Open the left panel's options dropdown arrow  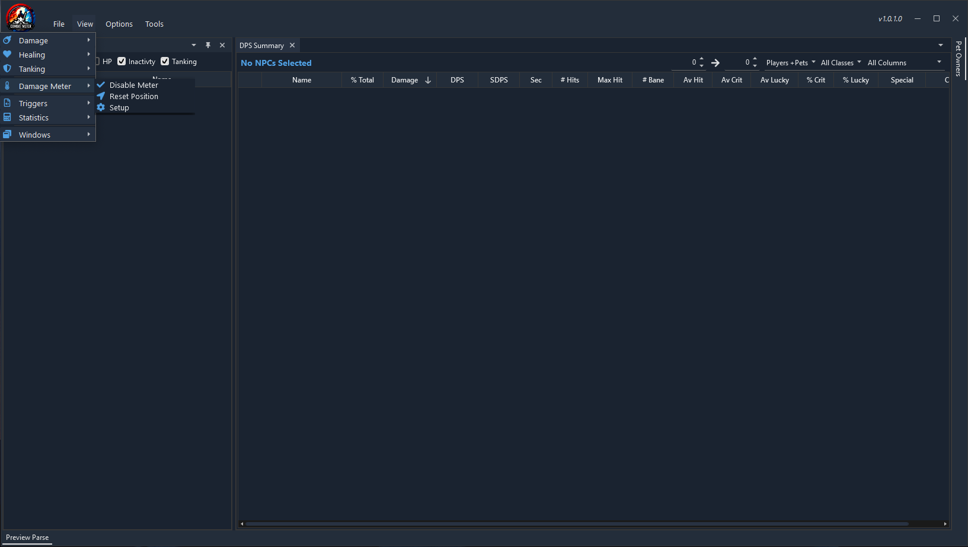194,45
